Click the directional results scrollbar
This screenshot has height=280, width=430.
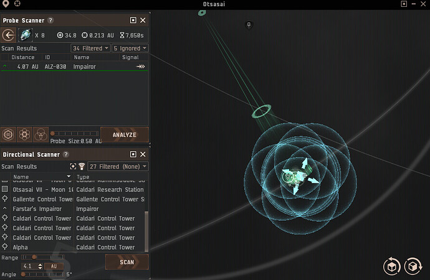coord(146,231)
